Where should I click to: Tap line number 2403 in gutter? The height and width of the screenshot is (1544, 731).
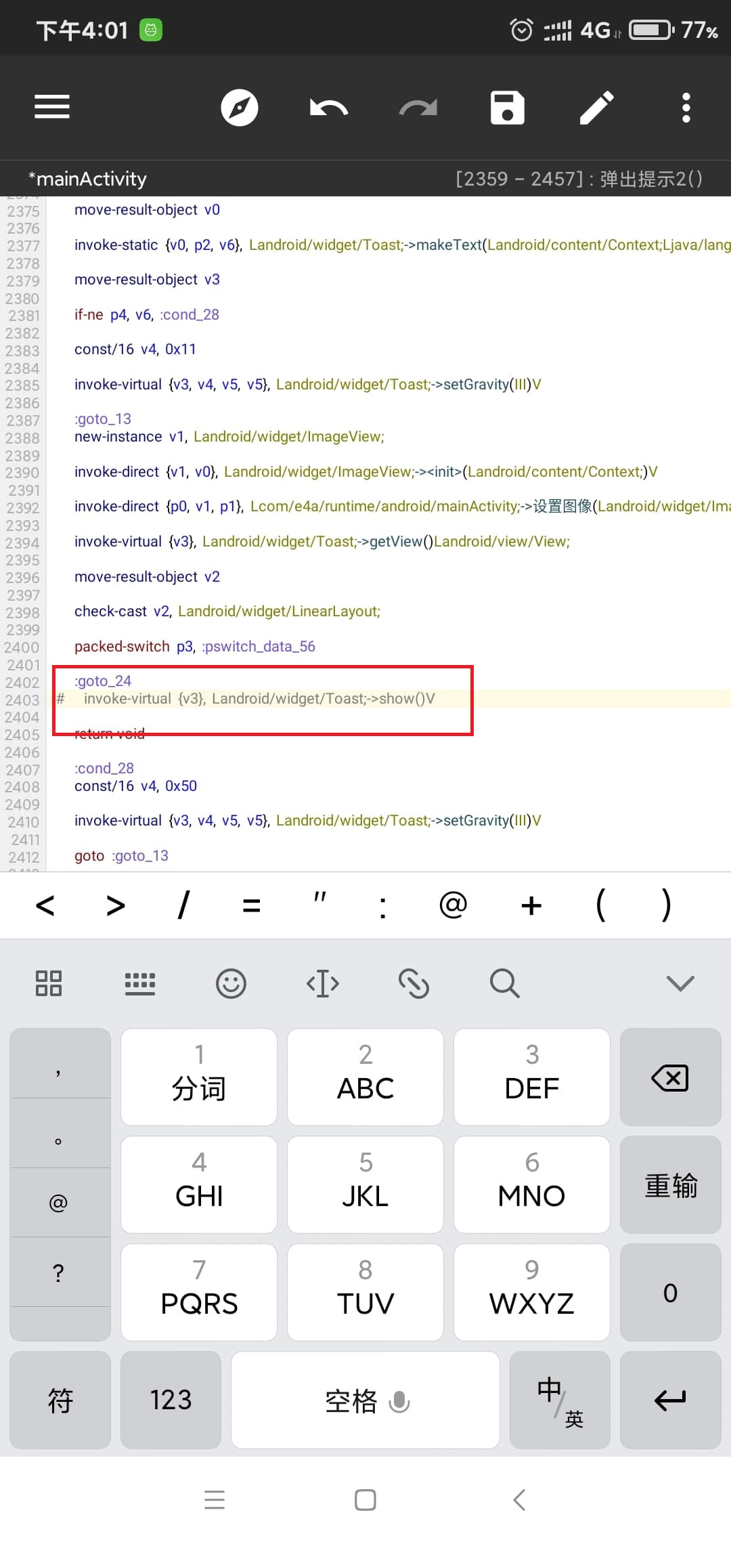[x=22, y=700]
